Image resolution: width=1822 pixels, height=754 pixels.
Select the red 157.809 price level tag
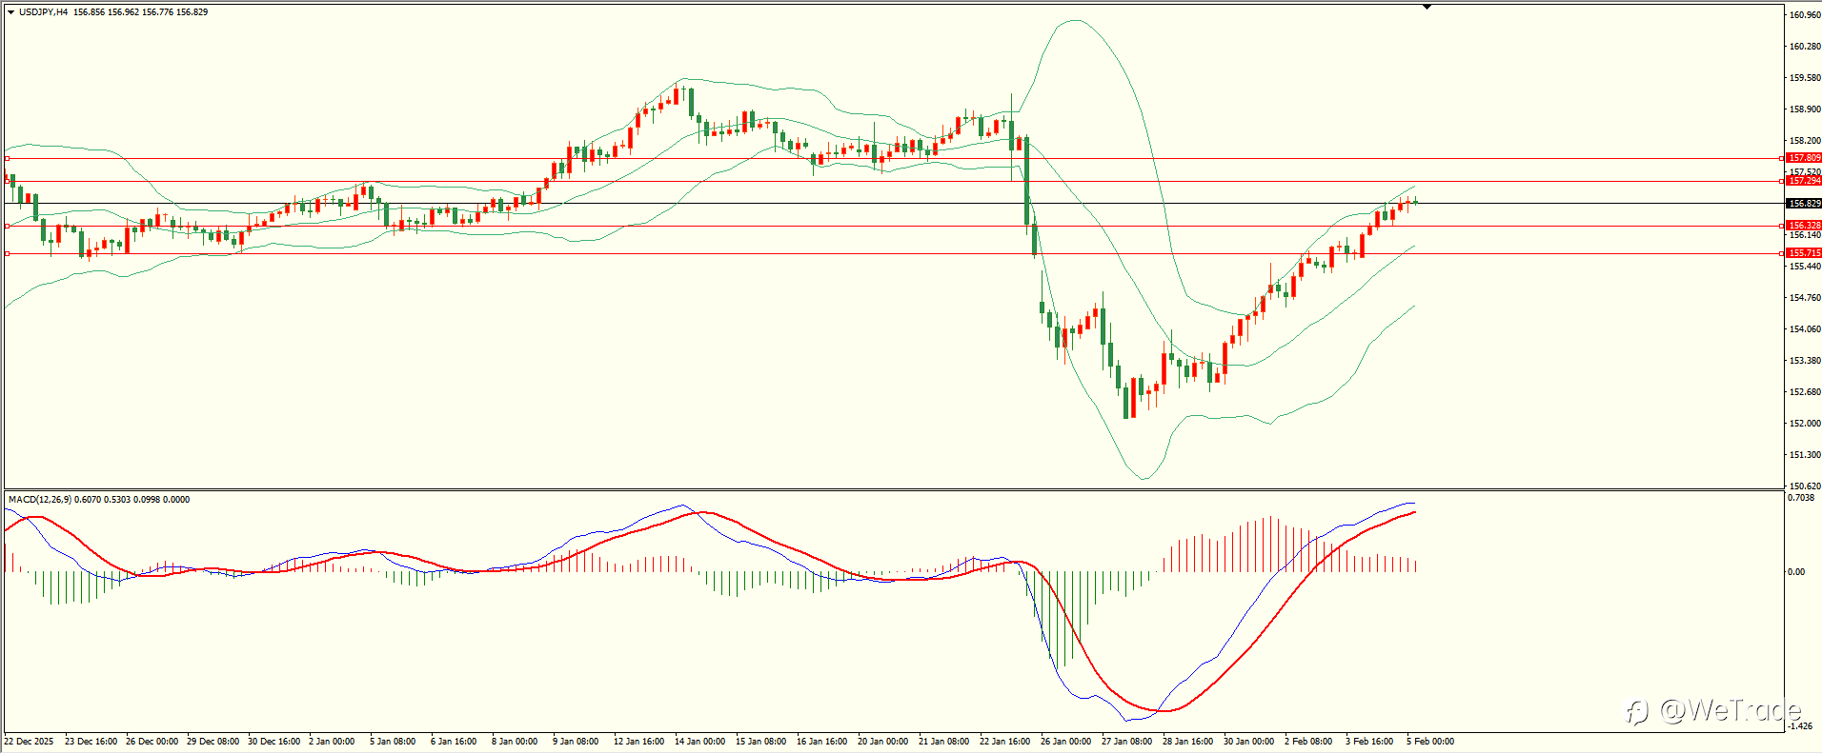pyautogui.click(x=1804, y=158)
